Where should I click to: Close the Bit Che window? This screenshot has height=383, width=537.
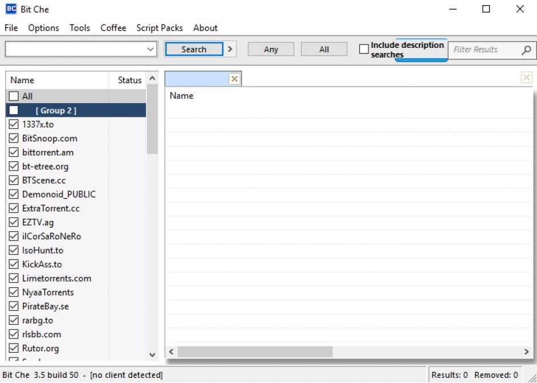point(520,9)
